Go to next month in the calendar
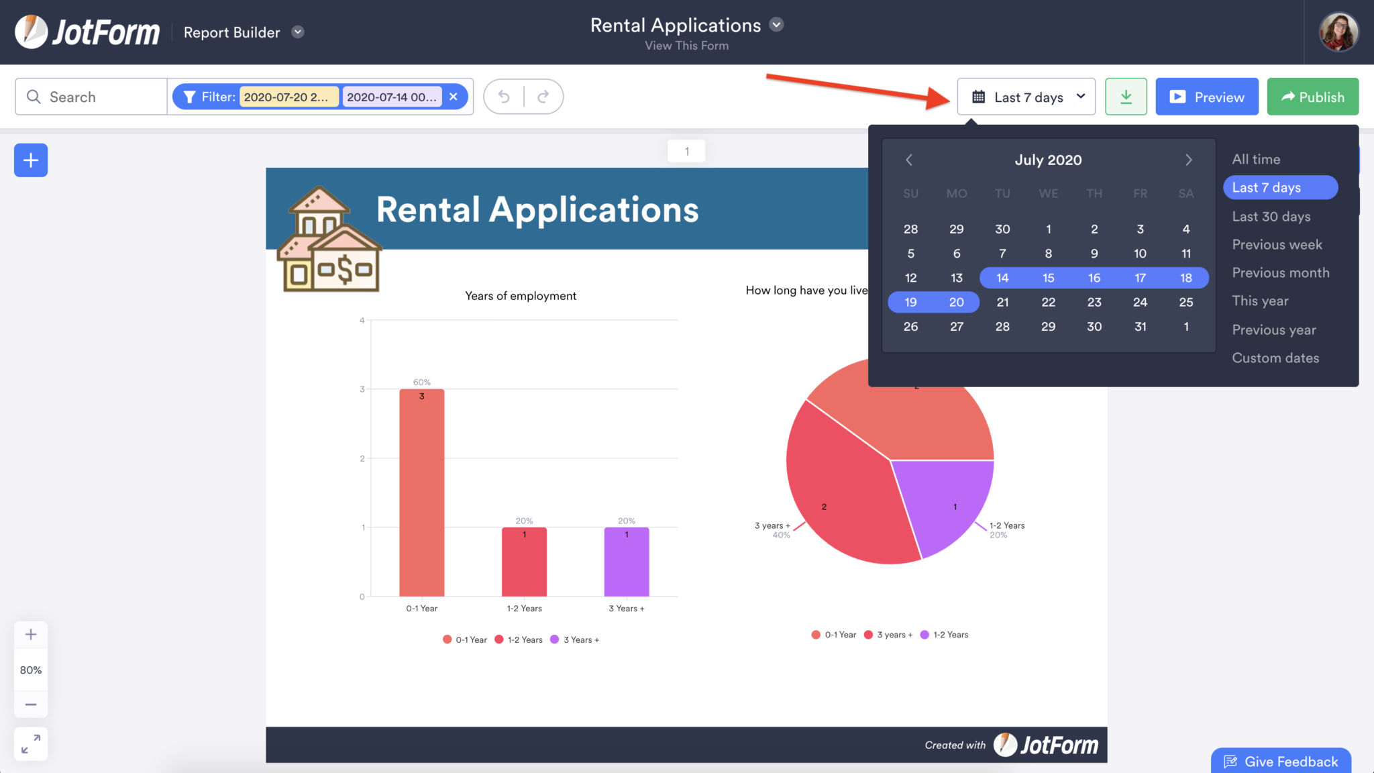The width and height of the screenshot is (1374, 773). [x=1188, y=160]
